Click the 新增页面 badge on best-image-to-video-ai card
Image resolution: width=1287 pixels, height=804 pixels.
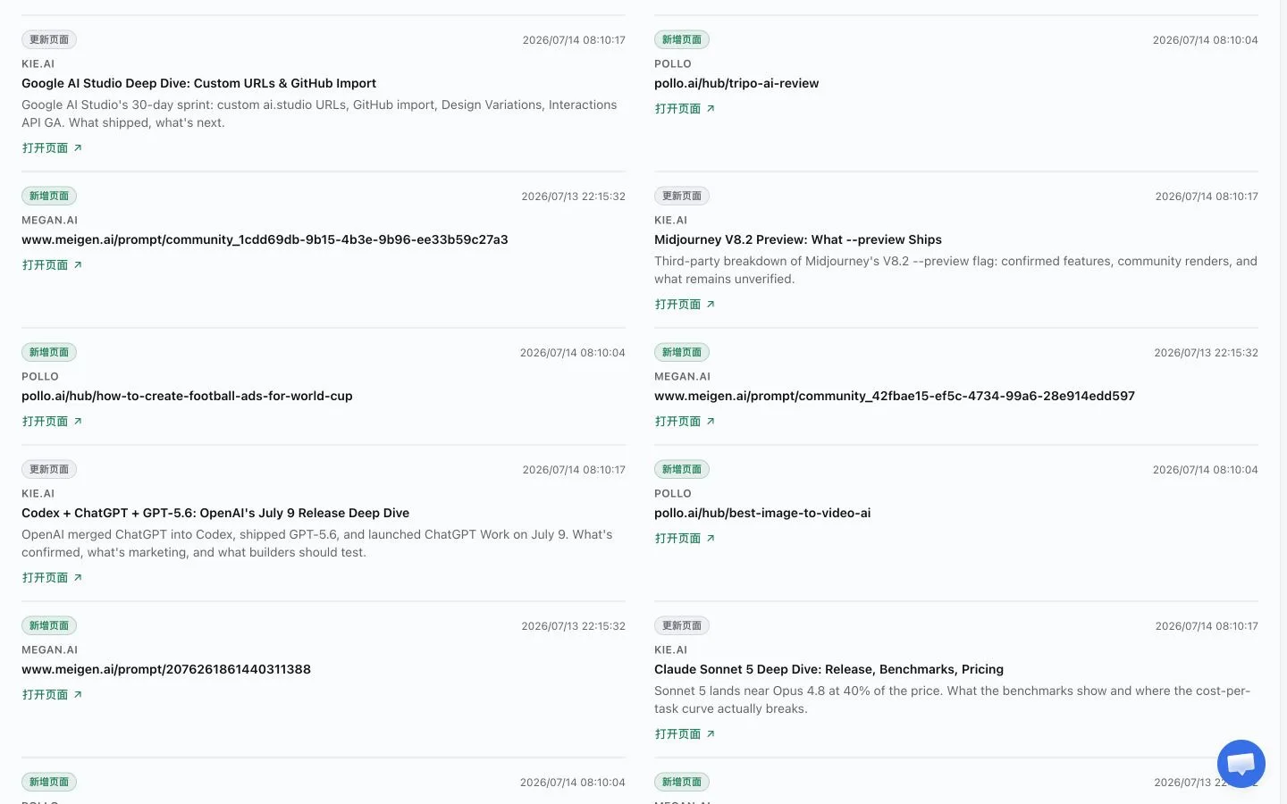pyautogui.click(x=682, y=470)
